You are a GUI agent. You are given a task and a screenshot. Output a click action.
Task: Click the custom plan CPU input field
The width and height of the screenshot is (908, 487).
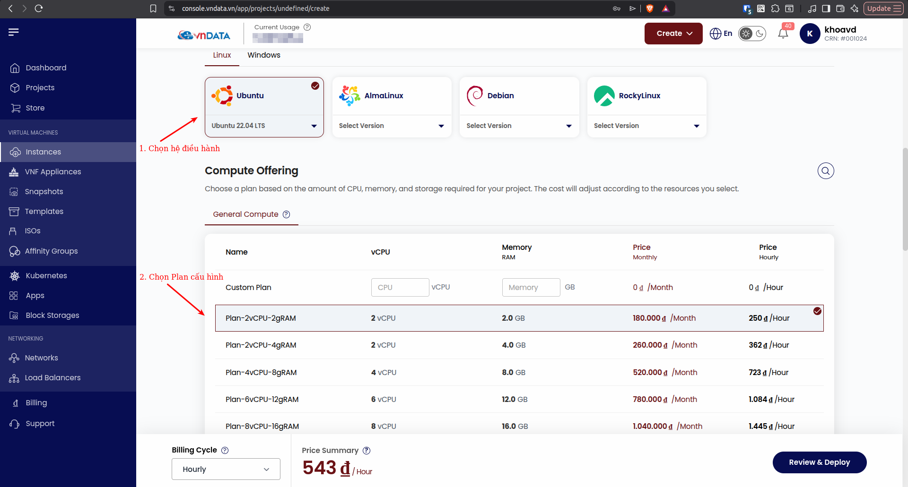tap(400, 287)
